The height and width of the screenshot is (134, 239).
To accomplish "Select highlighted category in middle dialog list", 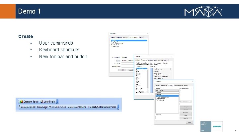I will (x=141, y=68).
